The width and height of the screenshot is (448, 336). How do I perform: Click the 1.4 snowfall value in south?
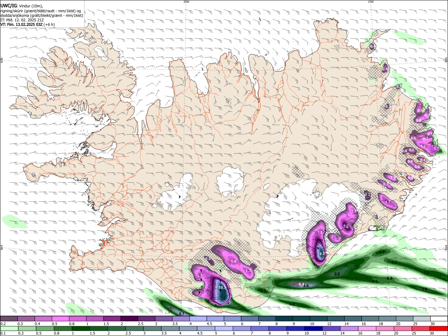tap(233, 261)
